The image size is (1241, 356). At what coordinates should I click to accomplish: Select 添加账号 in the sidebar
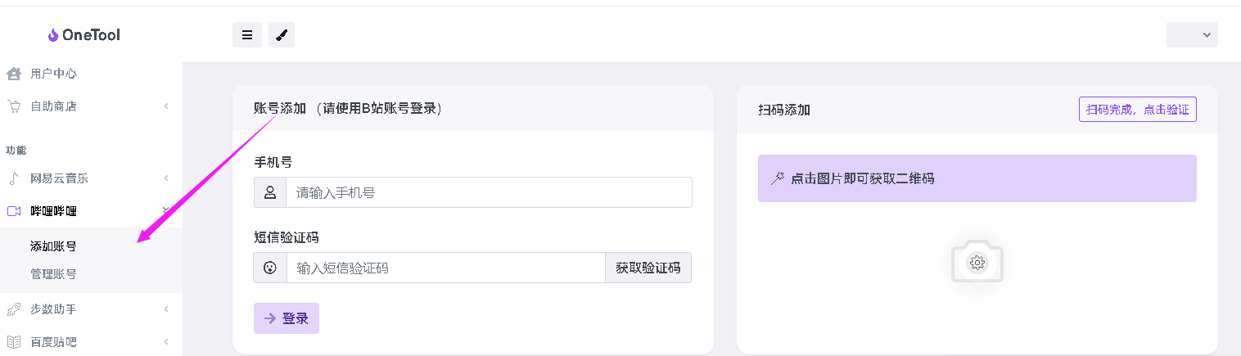click(53, 246)
